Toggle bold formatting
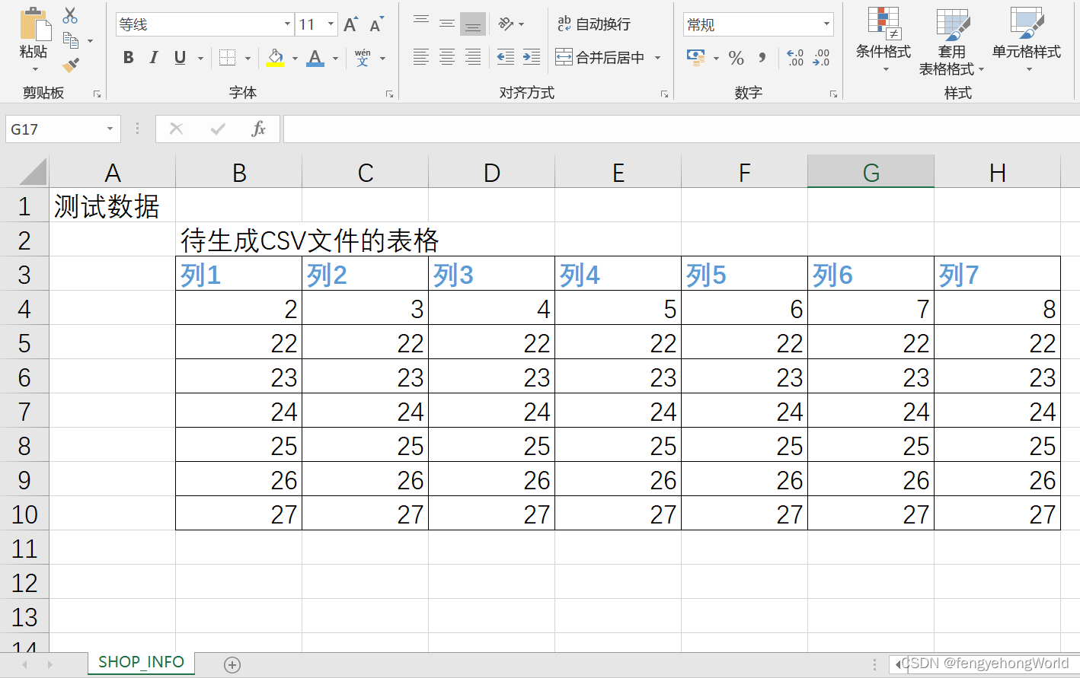 click(128, 57)
